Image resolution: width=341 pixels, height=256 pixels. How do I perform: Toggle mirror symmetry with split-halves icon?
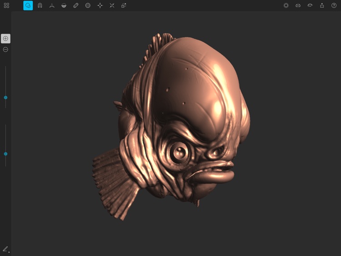(x=298, y=5)
